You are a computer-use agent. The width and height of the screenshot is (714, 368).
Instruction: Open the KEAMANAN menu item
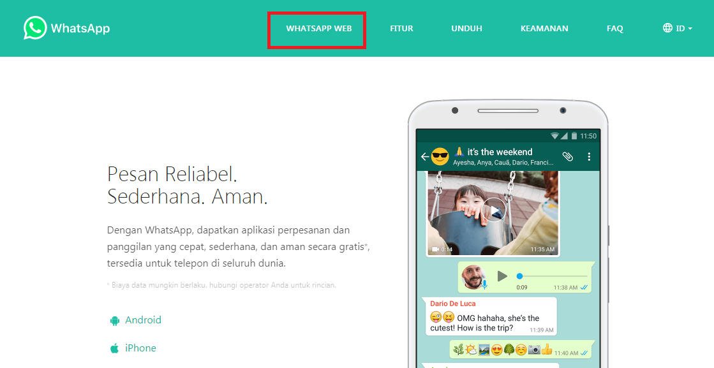(x=544, y=28)
